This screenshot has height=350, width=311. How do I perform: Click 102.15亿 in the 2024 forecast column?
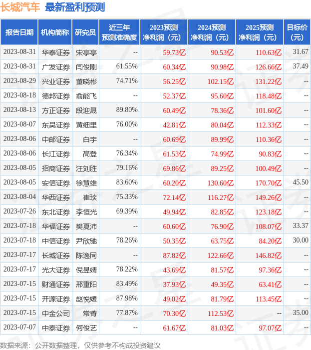click(x=221, y=81)
